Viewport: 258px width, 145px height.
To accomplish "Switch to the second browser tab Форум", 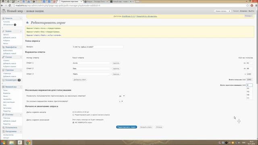I will [96, 2].
